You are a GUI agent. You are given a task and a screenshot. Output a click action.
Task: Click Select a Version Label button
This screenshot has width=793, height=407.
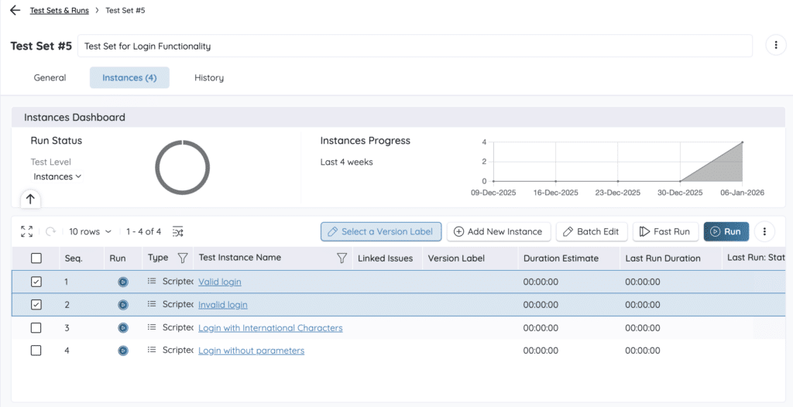381,231
